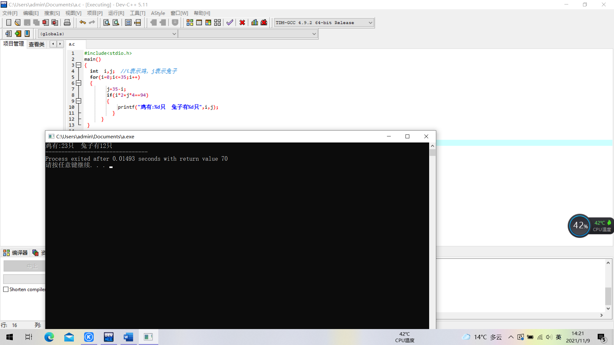
Task: Click the Dev-C++ taskbar icon
Action: pos(109,337)
